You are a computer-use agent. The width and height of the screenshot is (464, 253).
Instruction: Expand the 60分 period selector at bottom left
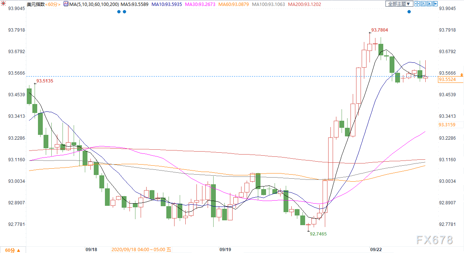12,250
